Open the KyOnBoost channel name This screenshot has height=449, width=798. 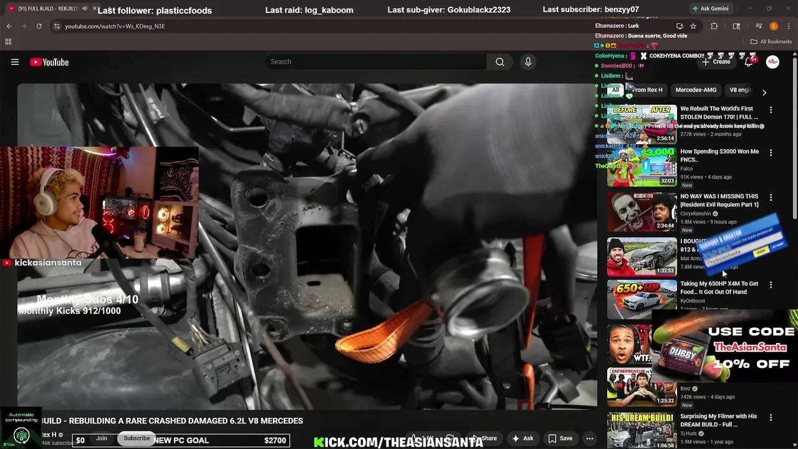693,301
